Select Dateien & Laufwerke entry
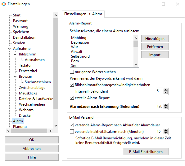This screenshot has height=166, width=185. click(x=36, y=99)
